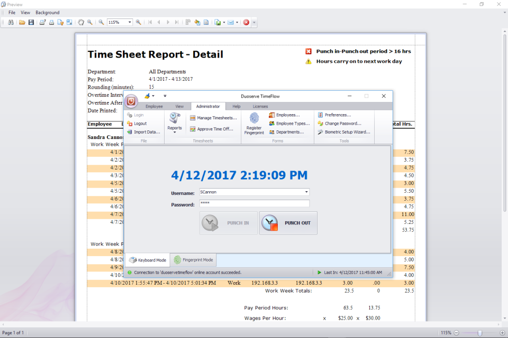Expand the Export Document dropdown arrow

tap(224, 22)
